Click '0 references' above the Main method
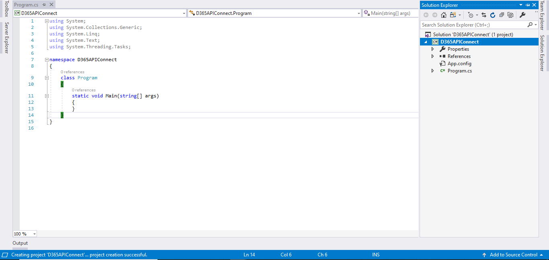Image resolution: width=549 pixels, height=260 pixels. click(x=84, y=90)
